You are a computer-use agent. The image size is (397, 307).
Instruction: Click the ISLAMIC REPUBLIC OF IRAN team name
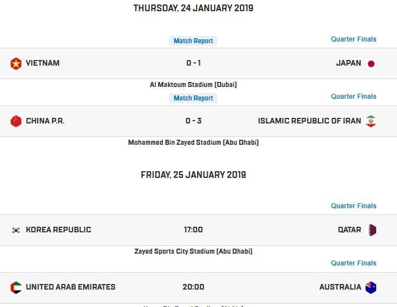pos(309,121)
